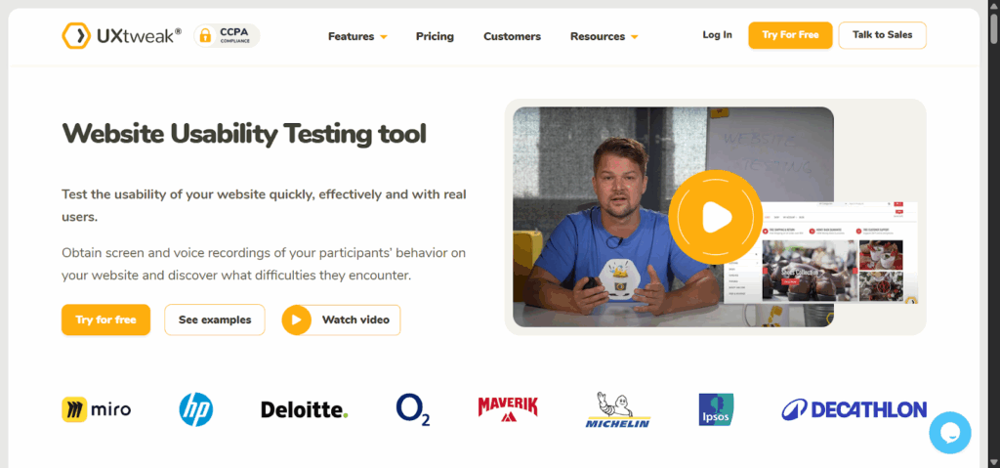Click the Ipsos customer logo
Viewport: 1000px width, 468px height.
coord(716,408)
